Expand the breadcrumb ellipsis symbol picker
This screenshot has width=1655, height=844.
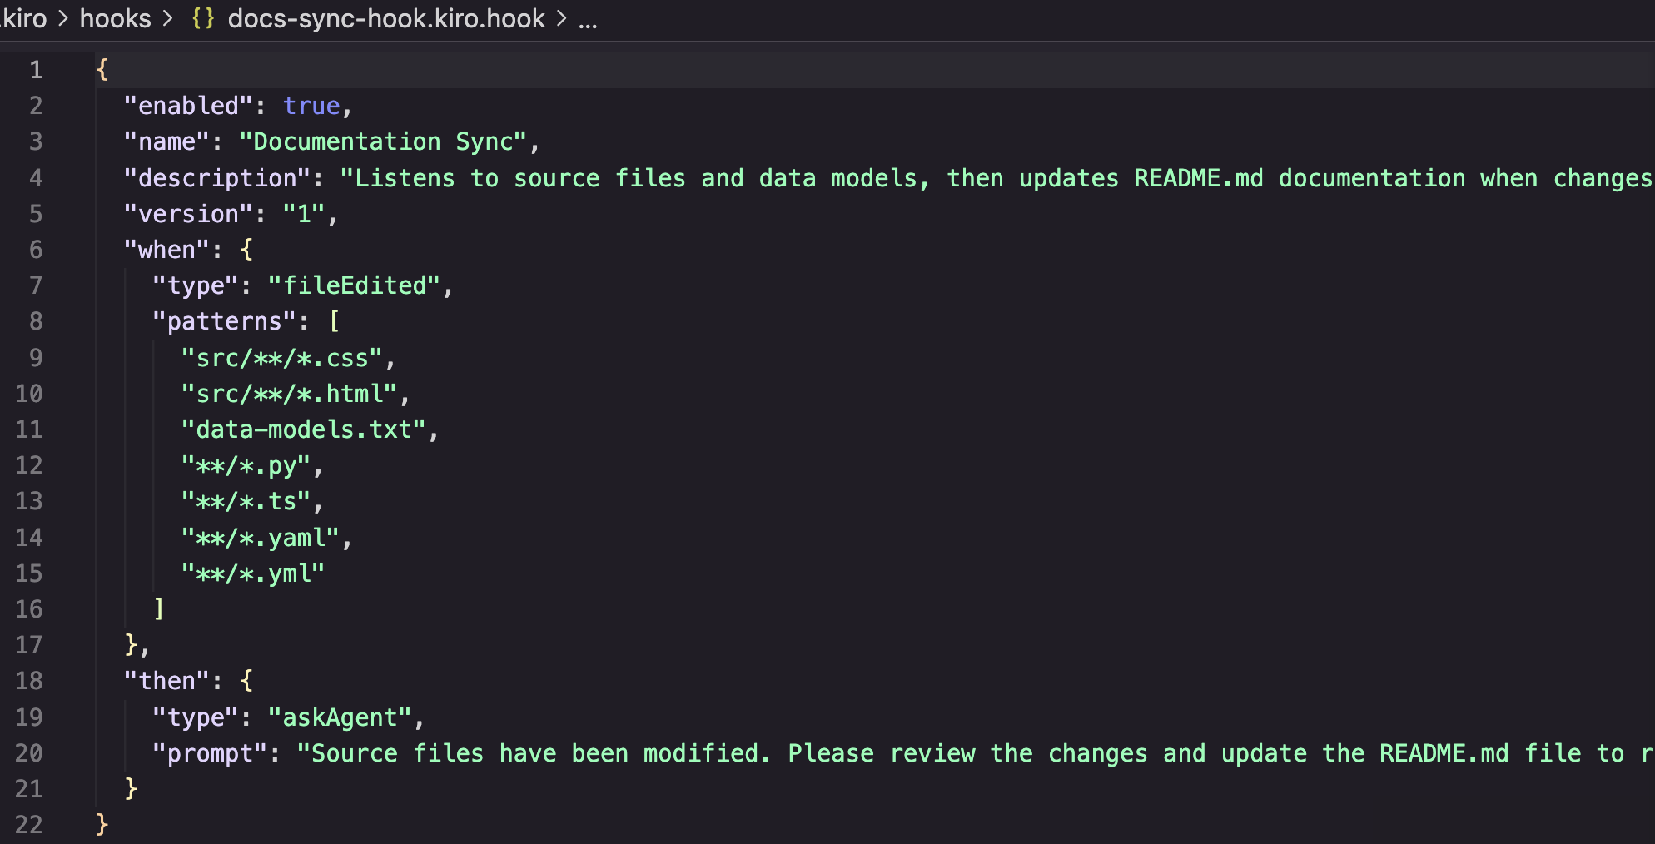click(x=588, y=20)
